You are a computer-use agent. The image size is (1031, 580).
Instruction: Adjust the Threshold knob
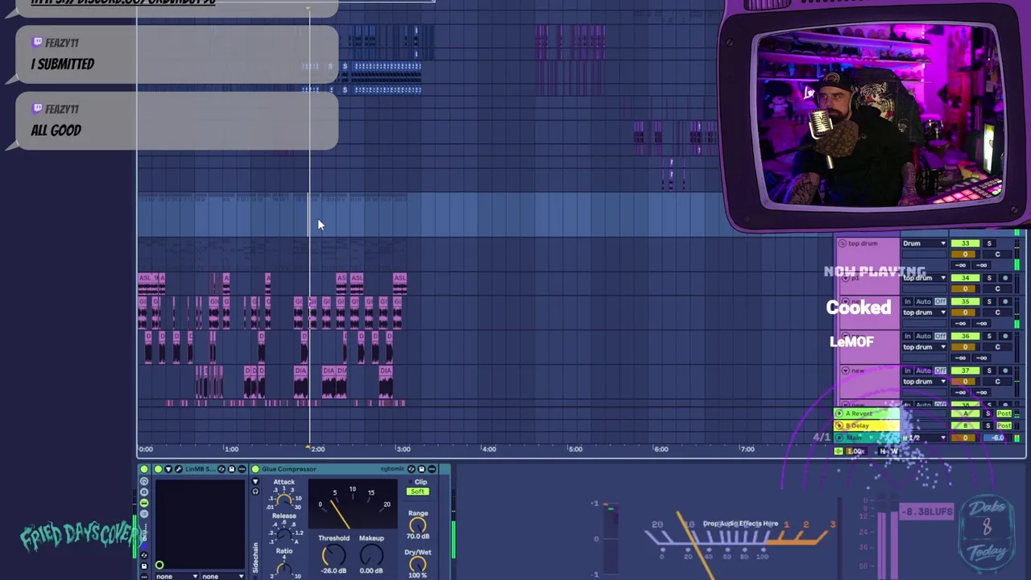(x=333, y=554)
